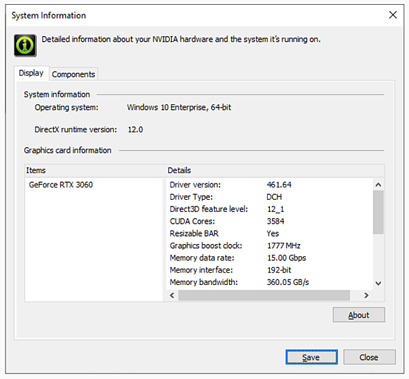Screen dimensions: 409x379
Task: Click the Windows 10 Enterprise, 64-bit text
Action: (179, 108)
